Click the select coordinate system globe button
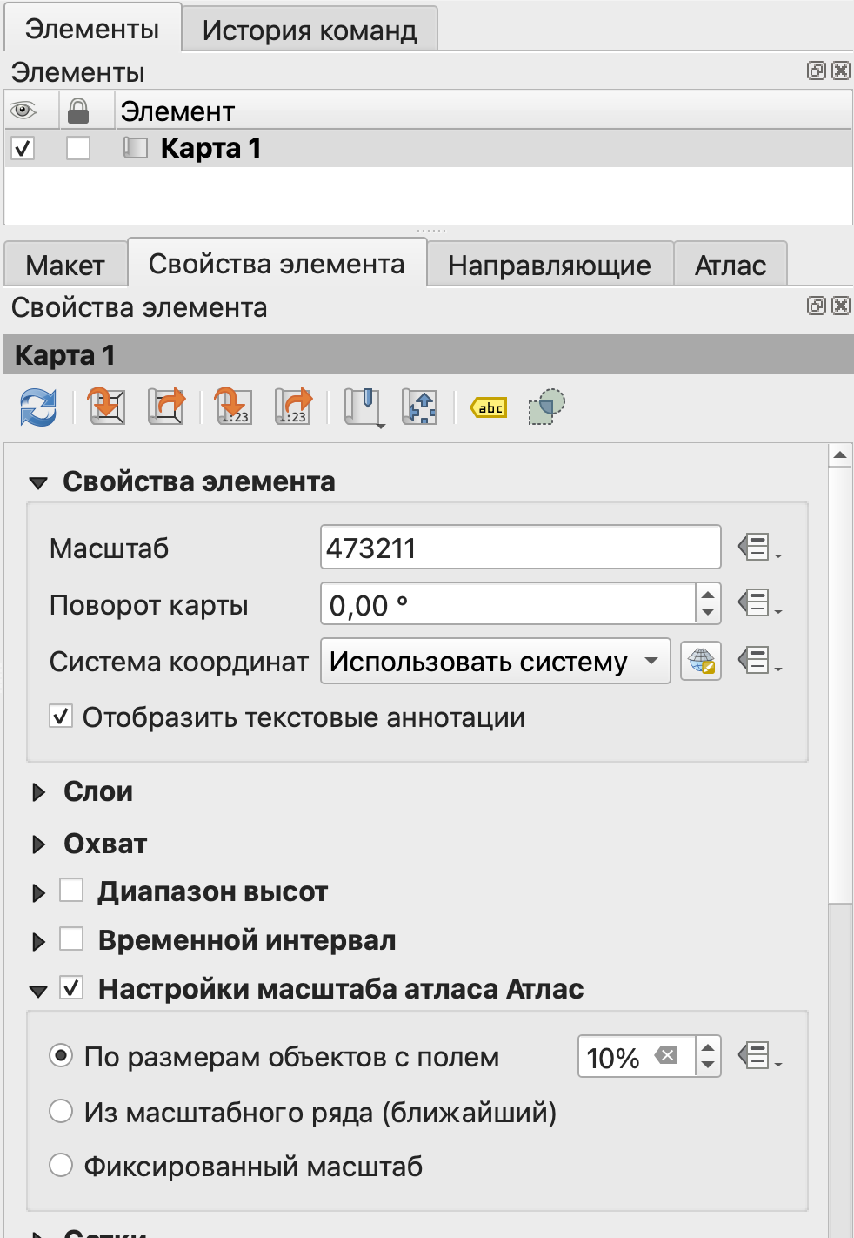This screenshot has width=854, height=1238. [x=700, y=662]
